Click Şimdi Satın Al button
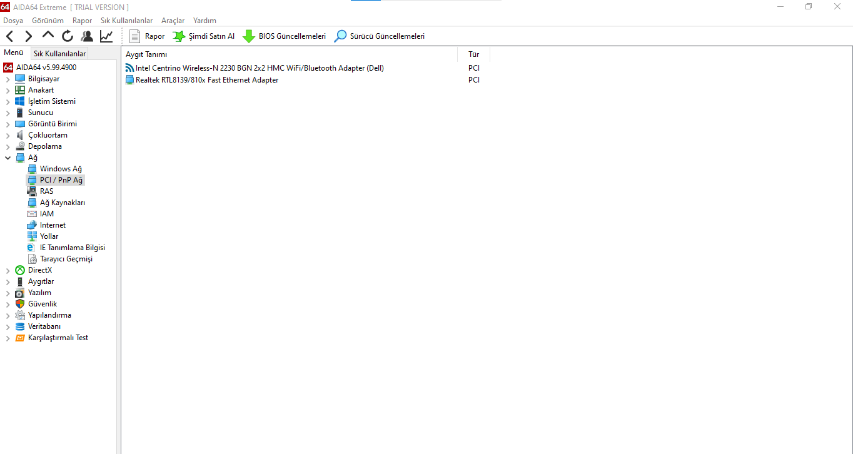Viewport: 853px width, 454px height. point(204,36)
